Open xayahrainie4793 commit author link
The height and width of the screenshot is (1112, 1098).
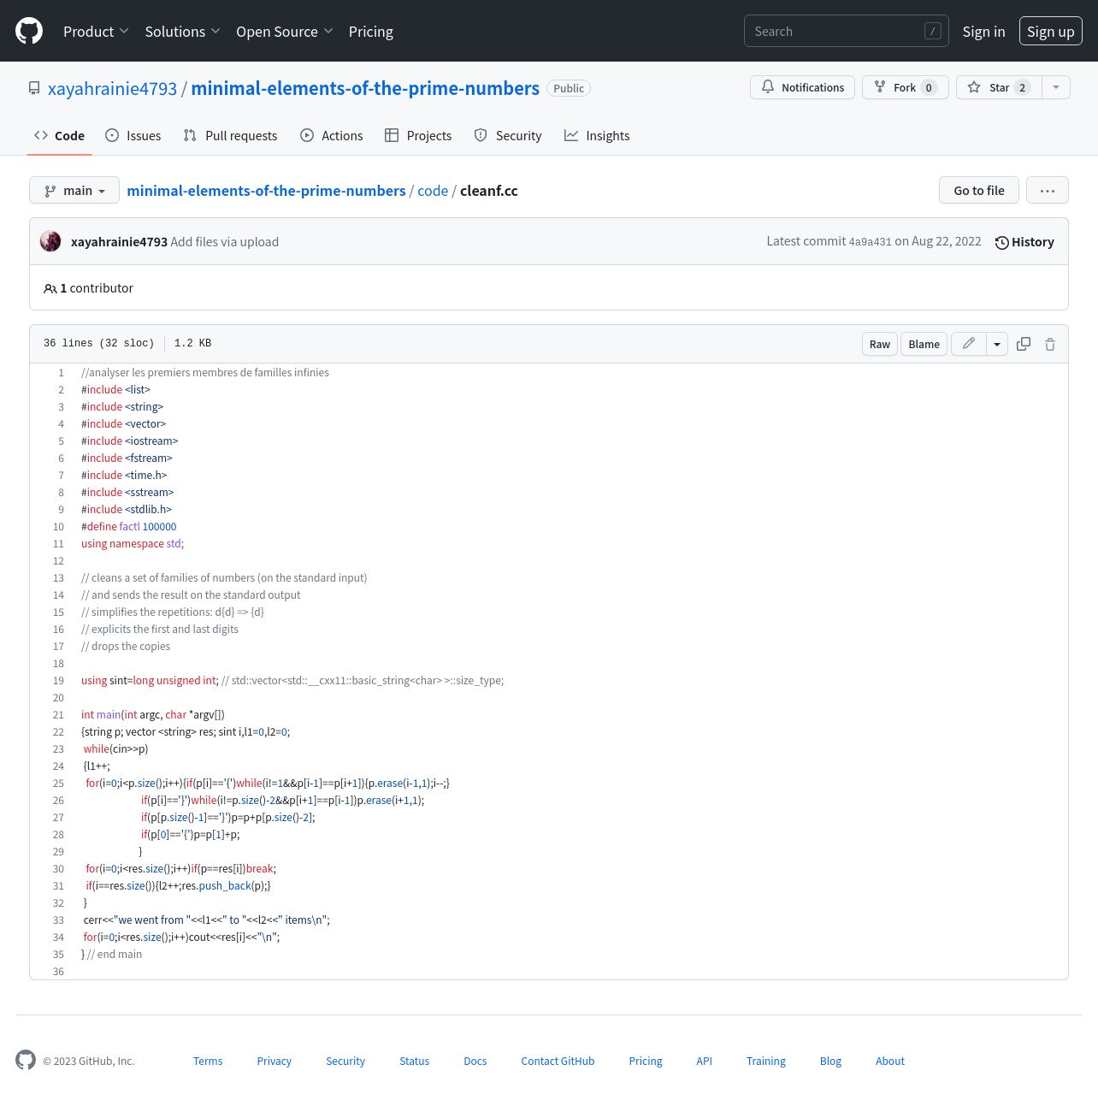point(119,242)
